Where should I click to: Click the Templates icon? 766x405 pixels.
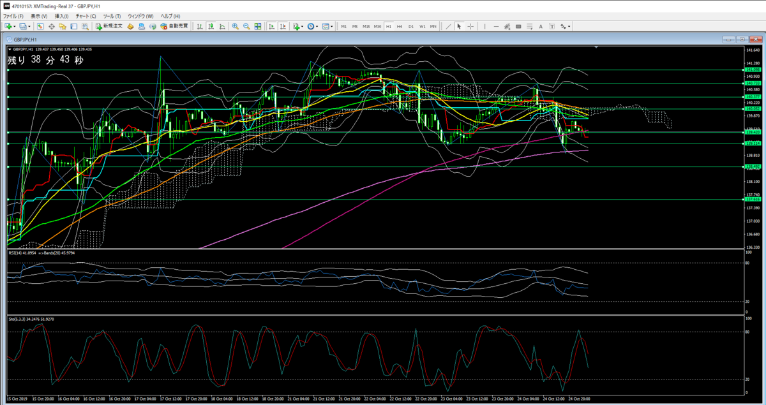pyautogui.click(x=326, y=26)
